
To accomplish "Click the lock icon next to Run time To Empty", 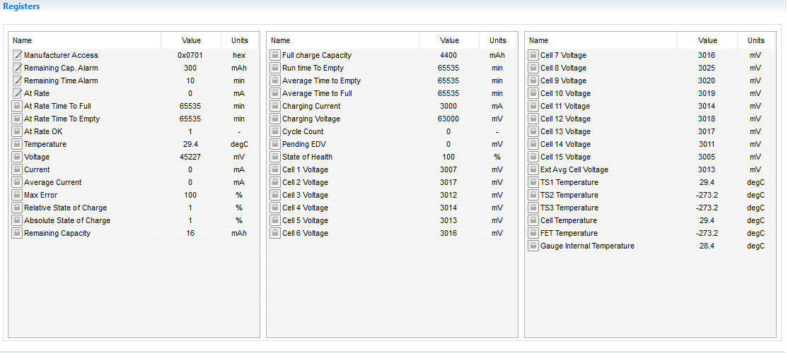I will (x=275, y=68).
